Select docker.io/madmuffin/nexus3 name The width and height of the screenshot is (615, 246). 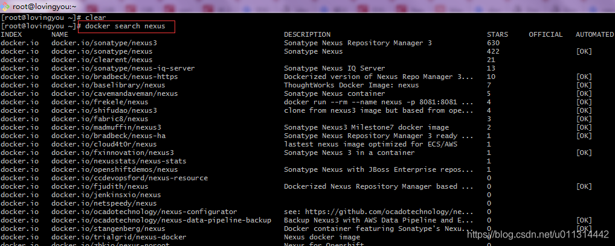[x=106, y=127]
